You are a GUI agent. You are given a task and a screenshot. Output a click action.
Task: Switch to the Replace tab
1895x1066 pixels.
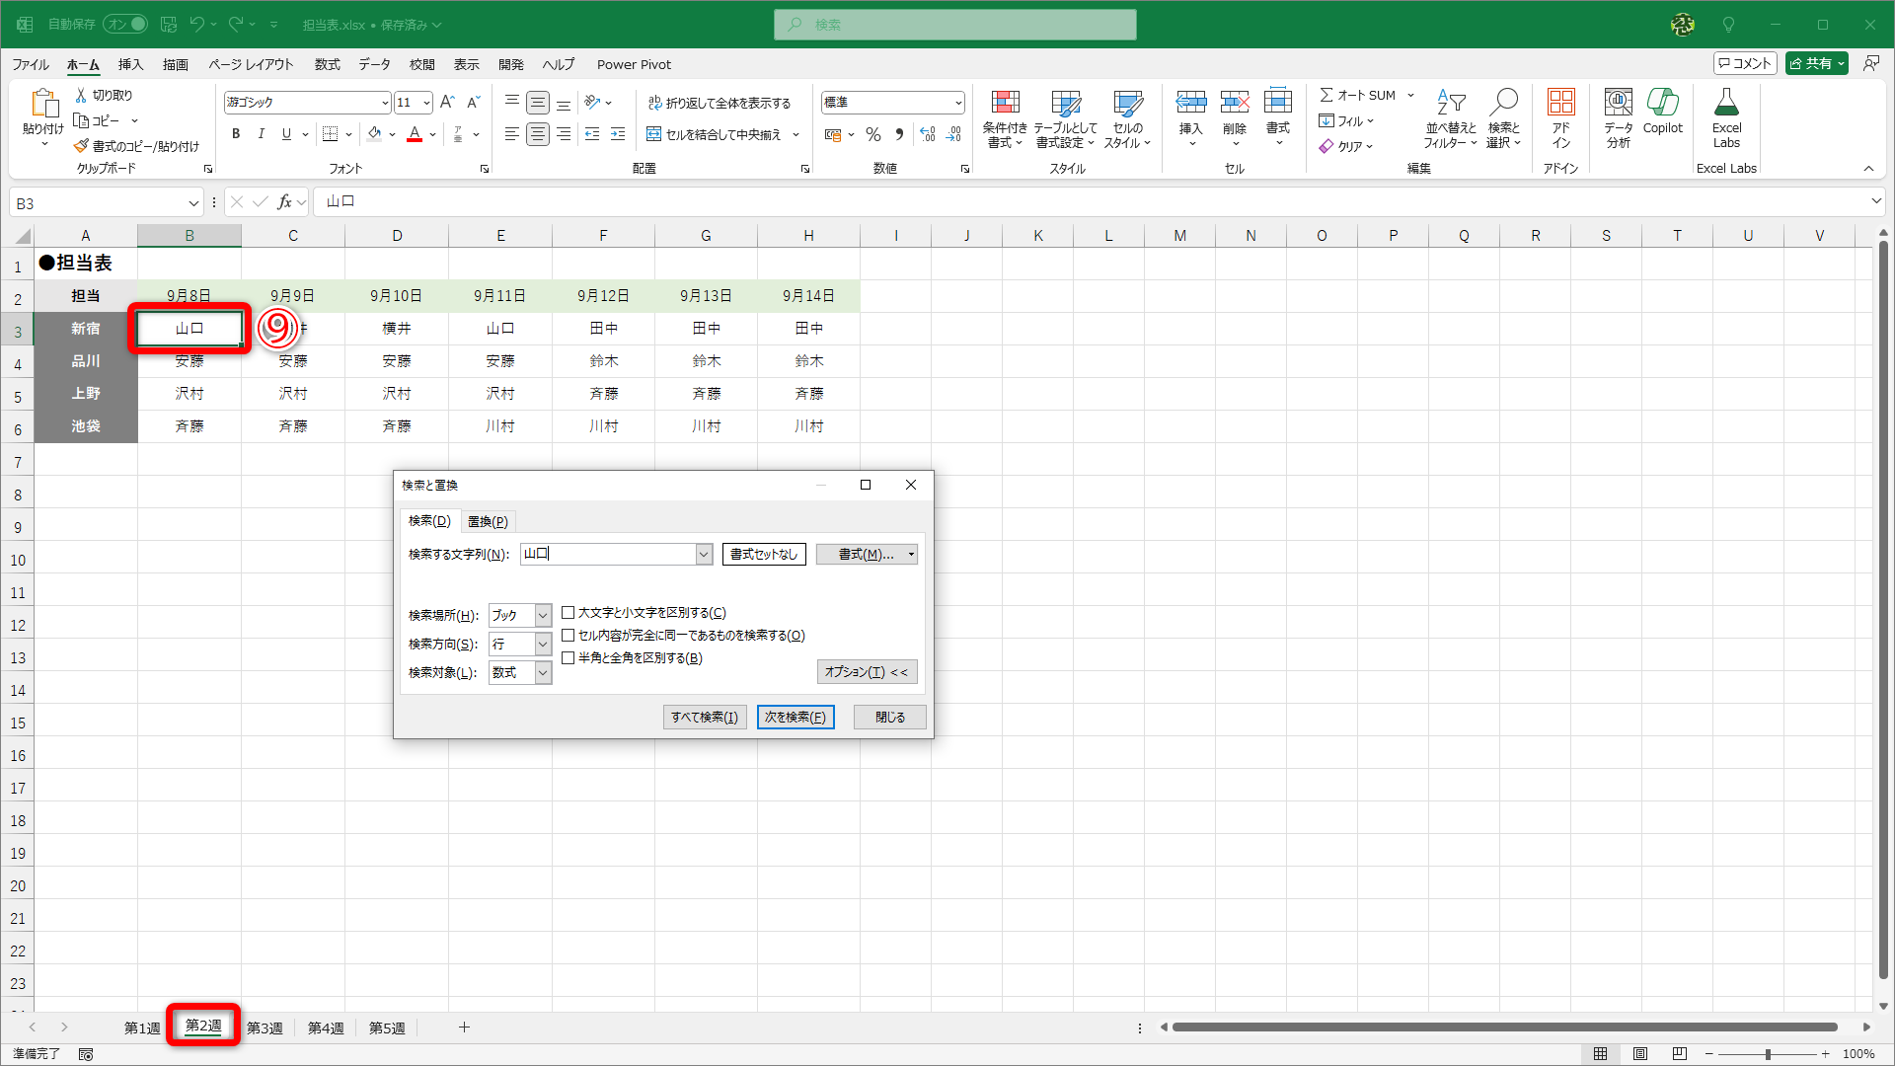pos(488,521)
